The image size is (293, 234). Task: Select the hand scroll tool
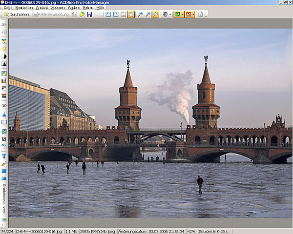point(130,15)
